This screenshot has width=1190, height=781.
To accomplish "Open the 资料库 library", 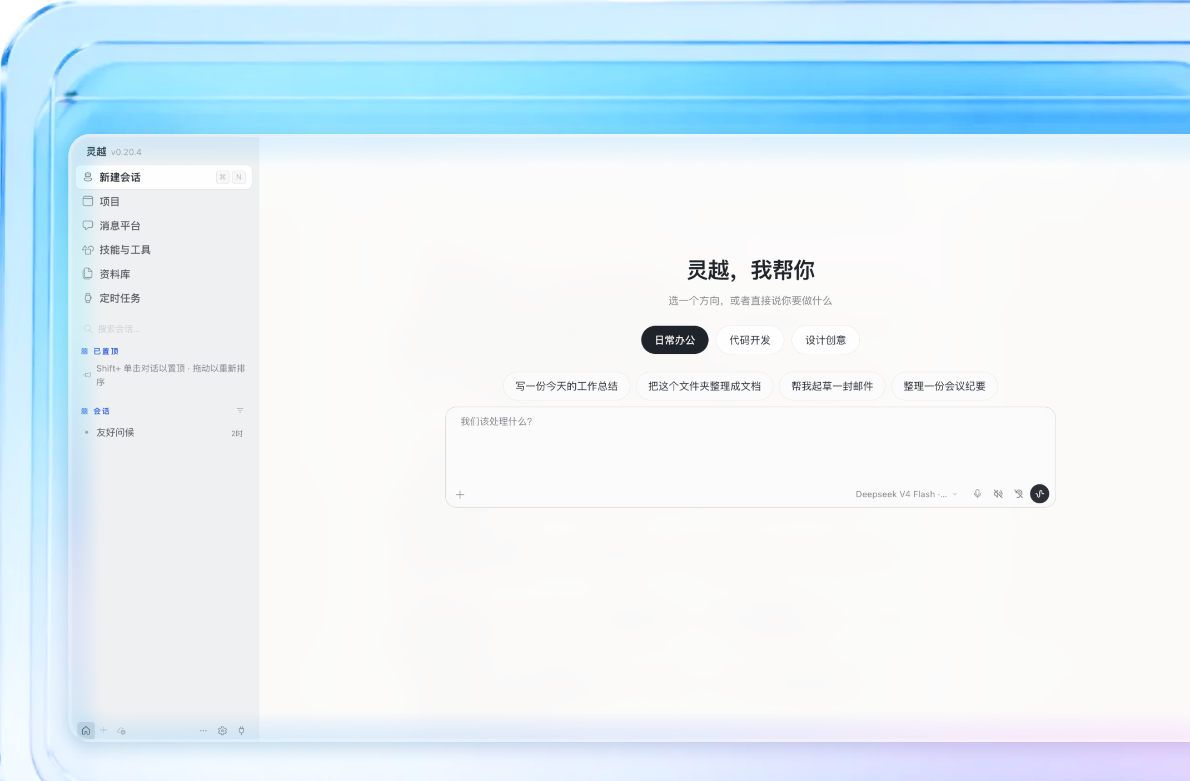I will point(163,274).
